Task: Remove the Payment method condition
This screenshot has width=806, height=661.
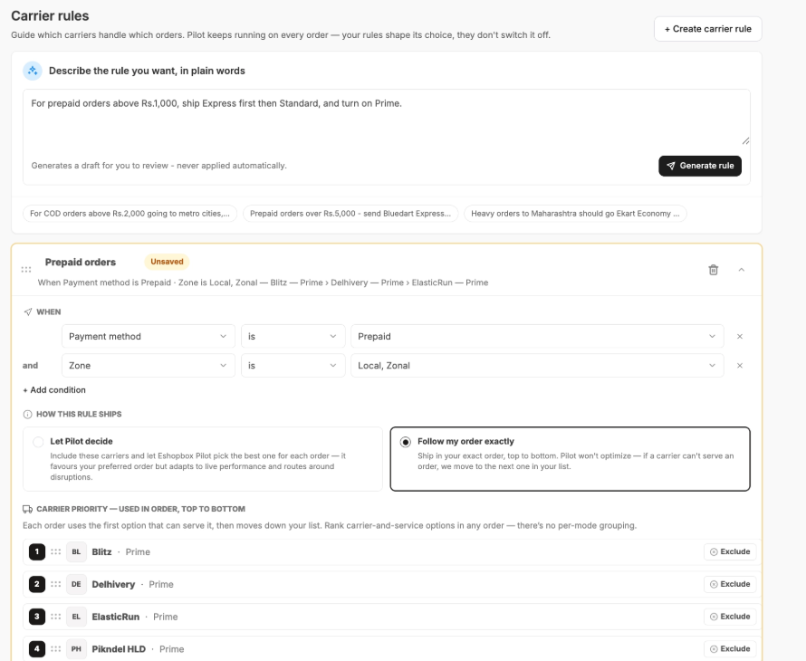Action: point(740,336)
